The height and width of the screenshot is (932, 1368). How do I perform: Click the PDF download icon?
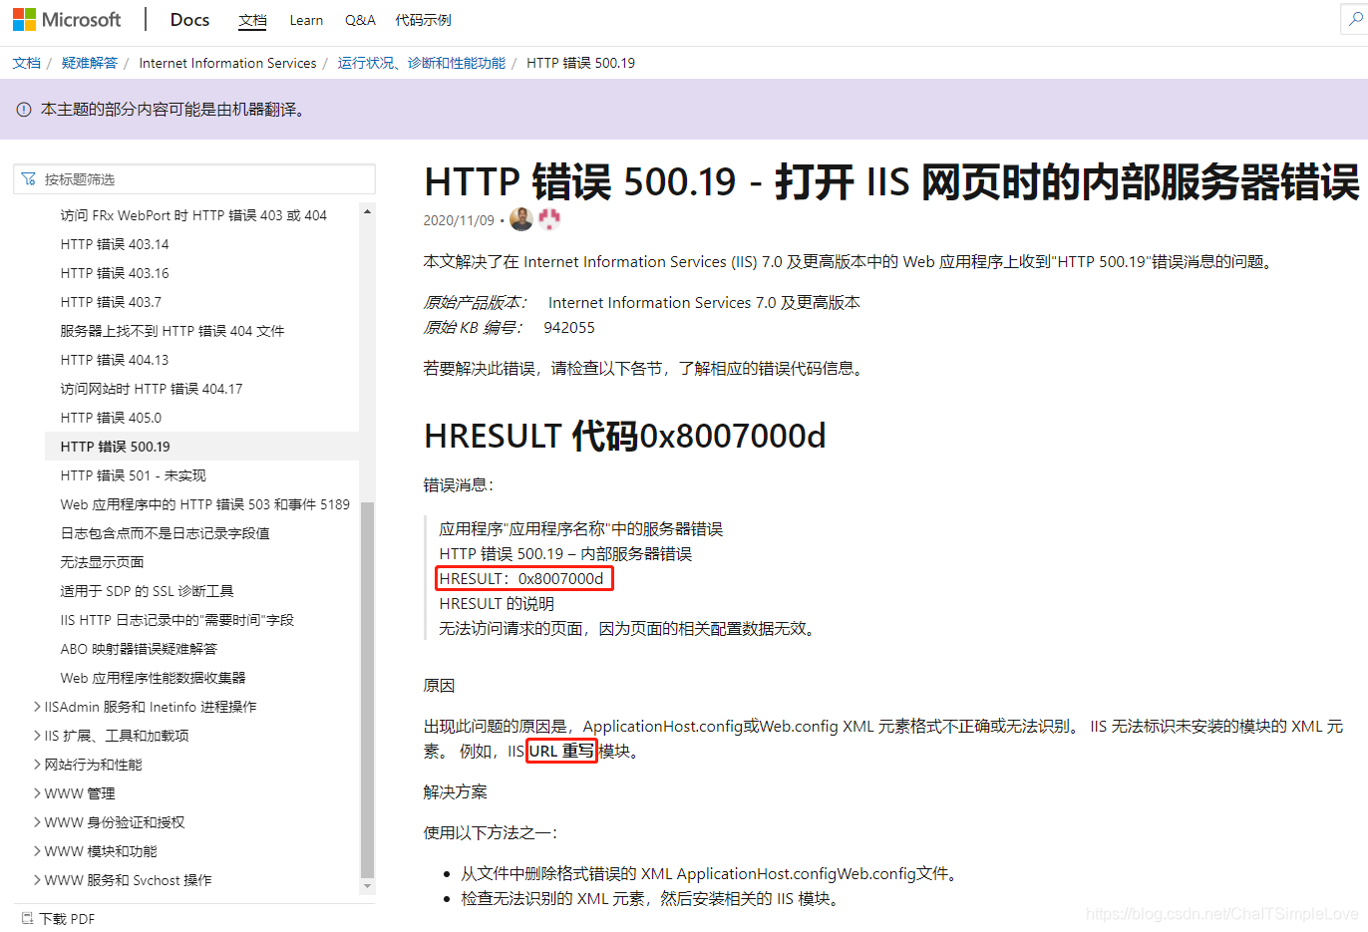(27, 919)
